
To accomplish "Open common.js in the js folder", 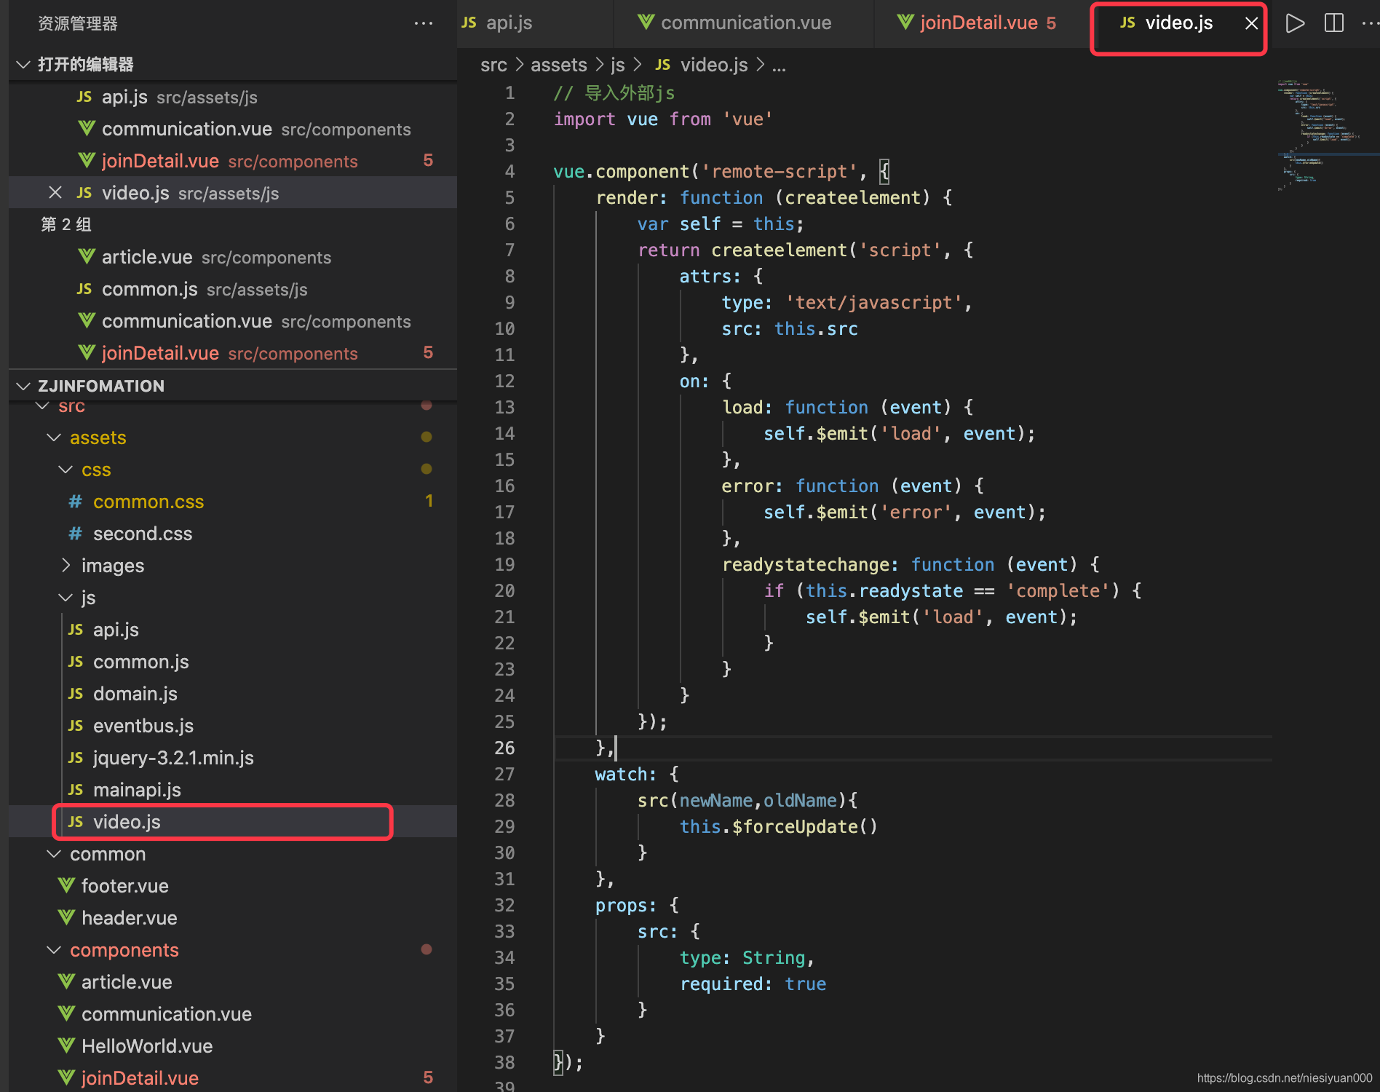I will pos(233,662).
